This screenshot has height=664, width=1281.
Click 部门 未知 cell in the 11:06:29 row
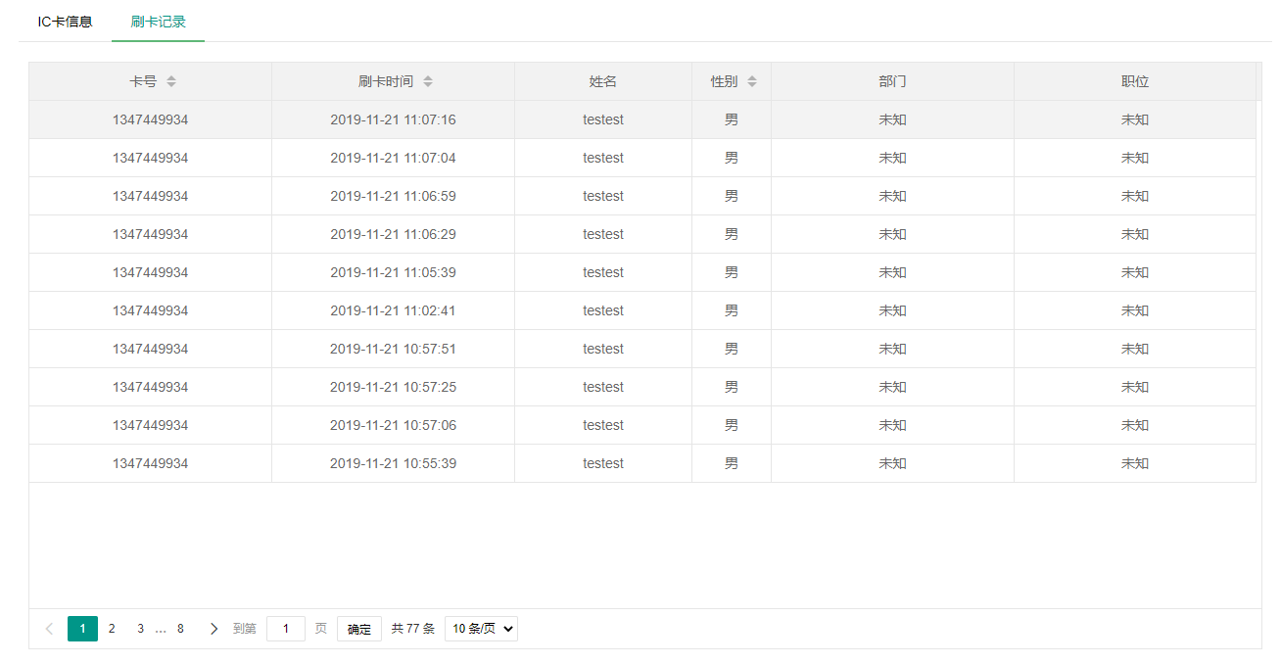coord(892,234)
